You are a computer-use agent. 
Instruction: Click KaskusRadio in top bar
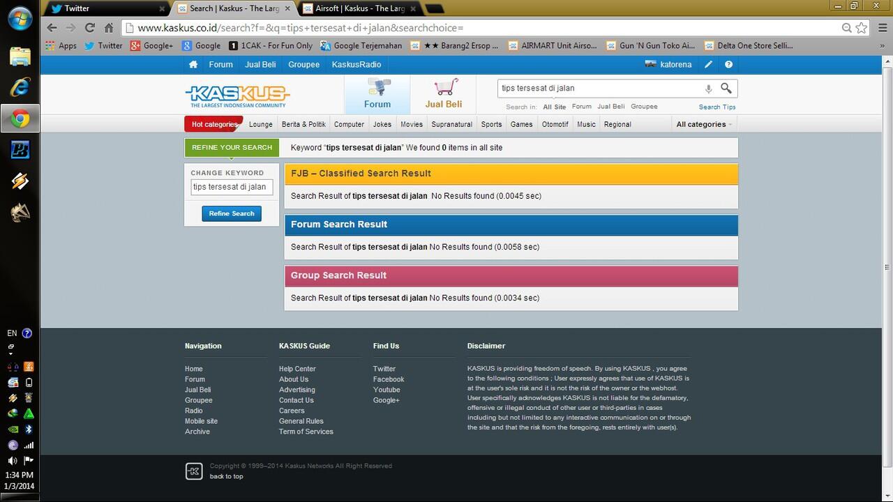[x=357, y=64]
